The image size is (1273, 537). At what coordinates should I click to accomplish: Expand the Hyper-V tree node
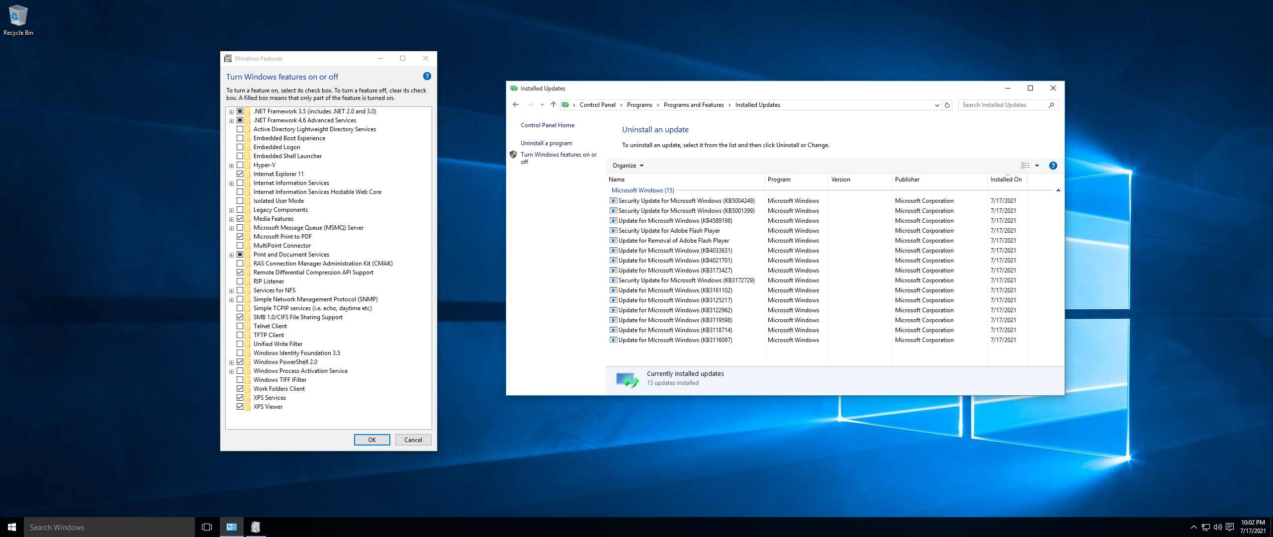coord(231,166)
